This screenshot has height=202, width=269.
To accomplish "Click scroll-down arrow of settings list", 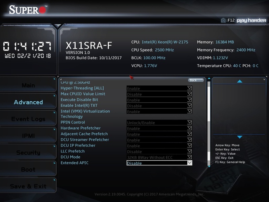I will point(209,166).
